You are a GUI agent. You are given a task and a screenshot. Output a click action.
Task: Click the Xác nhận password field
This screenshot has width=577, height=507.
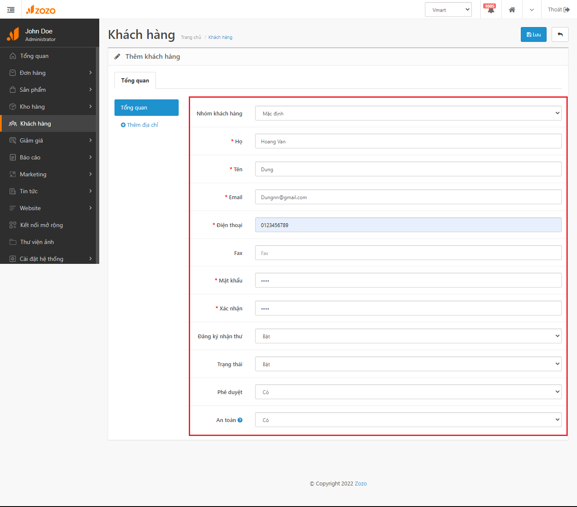tap(408, 308)
